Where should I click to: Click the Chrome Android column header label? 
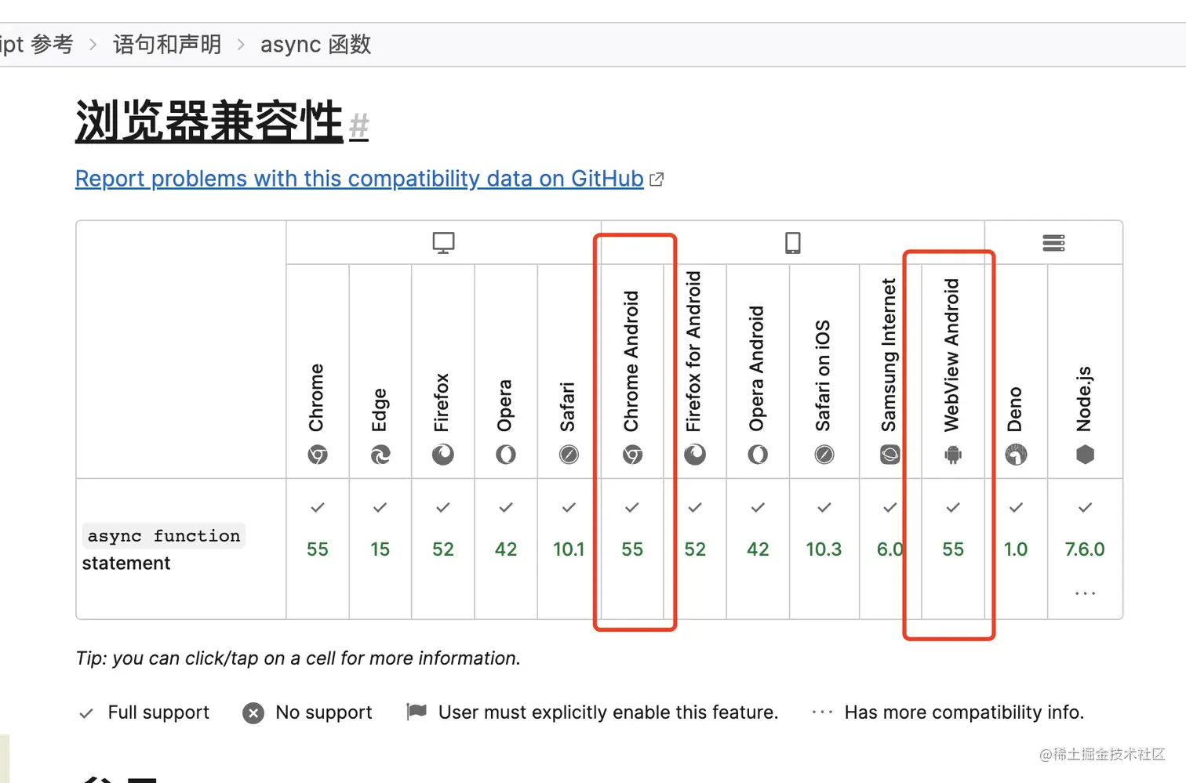[631, 361]
